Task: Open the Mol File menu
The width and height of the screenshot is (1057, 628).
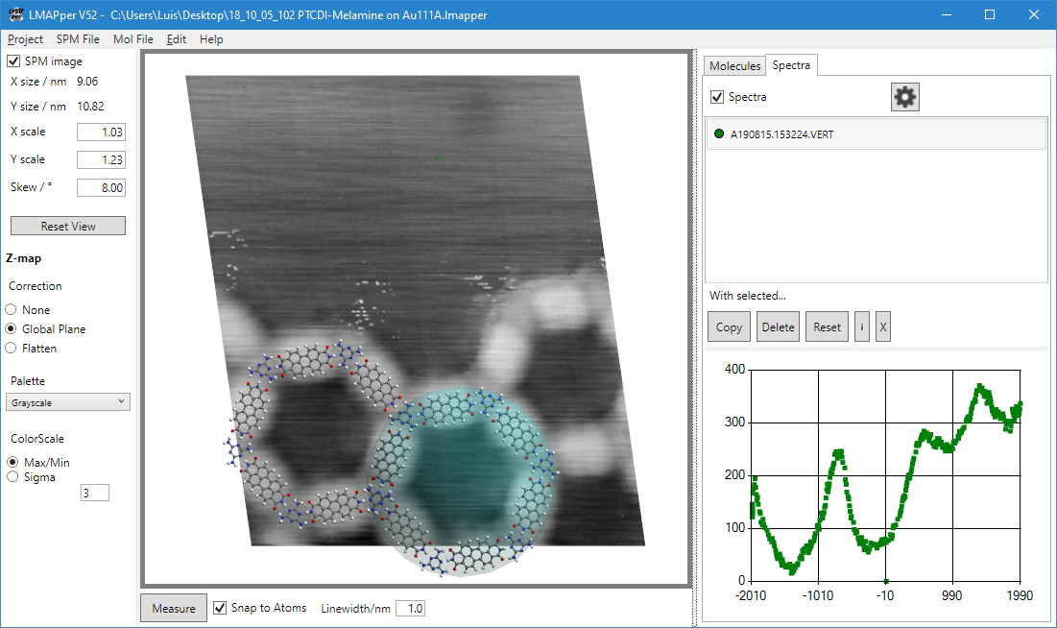Action: coord(133,39)
